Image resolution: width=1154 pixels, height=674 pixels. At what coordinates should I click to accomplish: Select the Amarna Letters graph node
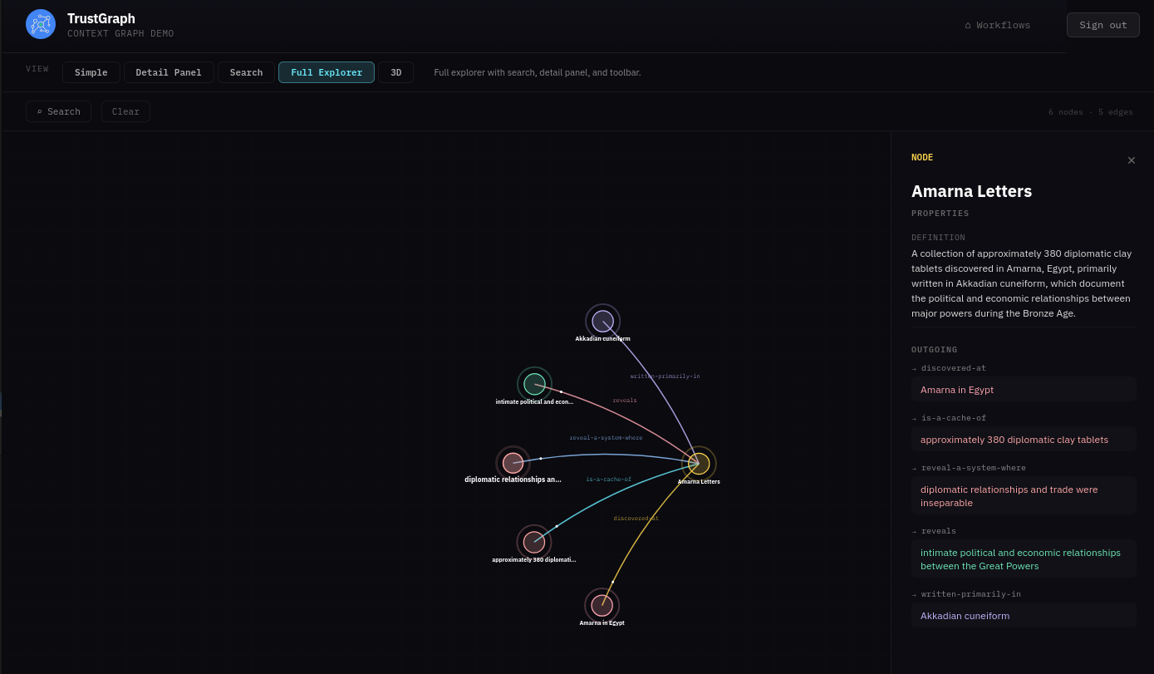click(699, 463)
